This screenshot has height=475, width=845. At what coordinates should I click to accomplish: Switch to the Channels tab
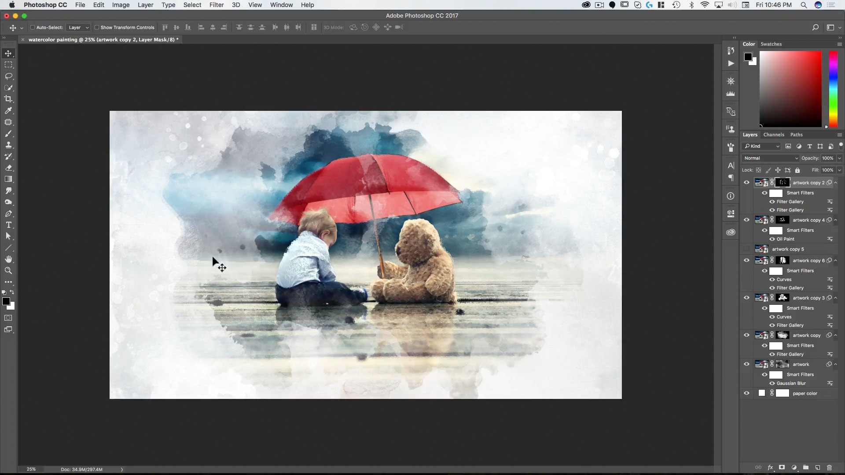(773, 135)
